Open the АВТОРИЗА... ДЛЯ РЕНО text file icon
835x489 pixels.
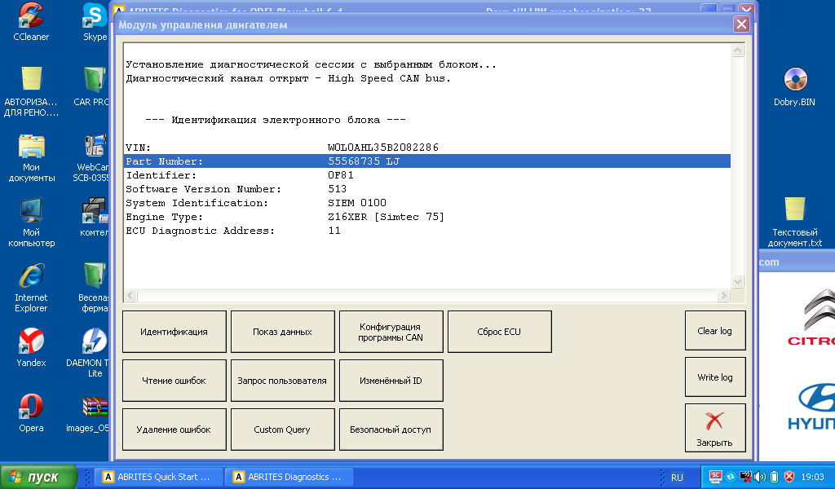coord(31,91)
